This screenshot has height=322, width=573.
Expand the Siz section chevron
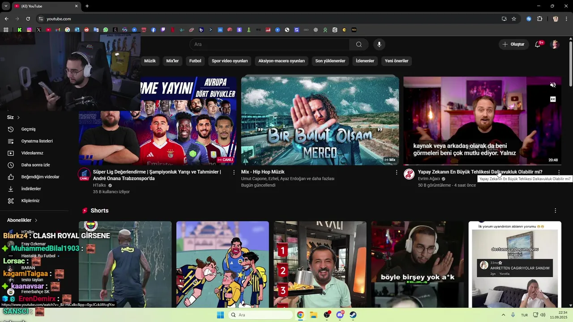tap(18, 117)
